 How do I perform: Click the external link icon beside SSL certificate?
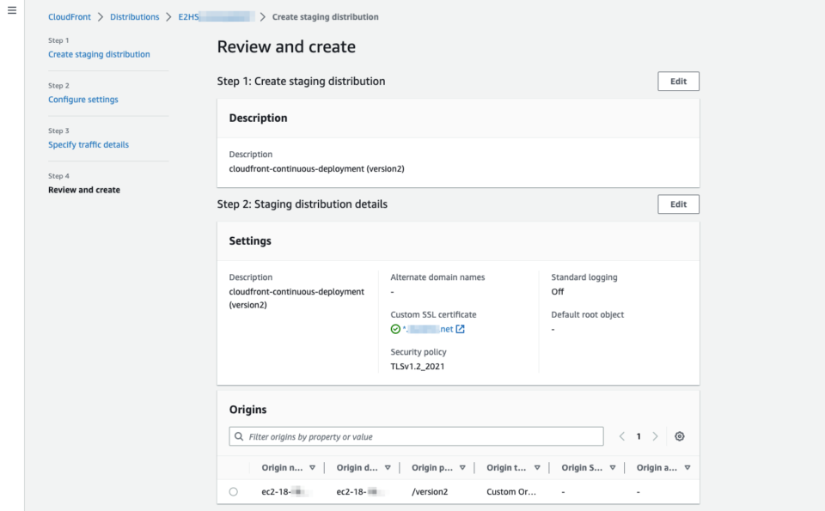point(461,329)
